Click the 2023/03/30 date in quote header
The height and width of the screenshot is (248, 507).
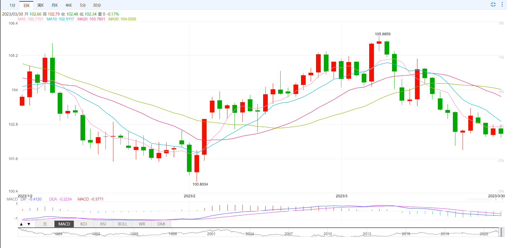13,14
